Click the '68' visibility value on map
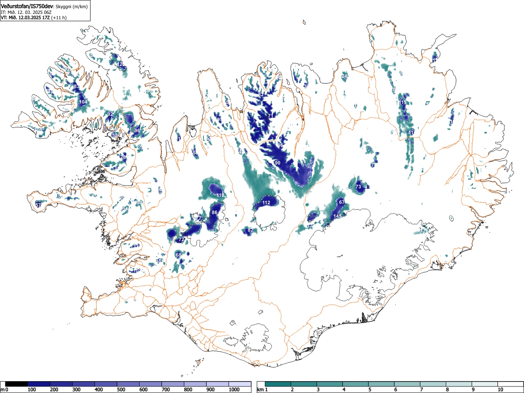This screenshot has height=393, width=524. [x=178, y=255]
